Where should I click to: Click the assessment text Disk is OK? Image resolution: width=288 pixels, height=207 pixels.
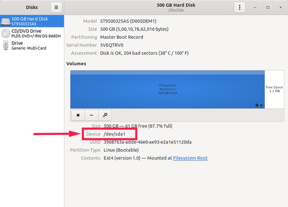[144, 53]
